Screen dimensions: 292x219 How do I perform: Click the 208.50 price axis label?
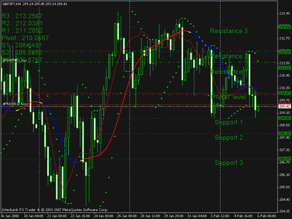tap(285, 125)
